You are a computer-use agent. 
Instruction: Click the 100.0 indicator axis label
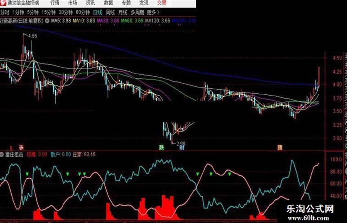pyautogui.click(x=336, y=159)
